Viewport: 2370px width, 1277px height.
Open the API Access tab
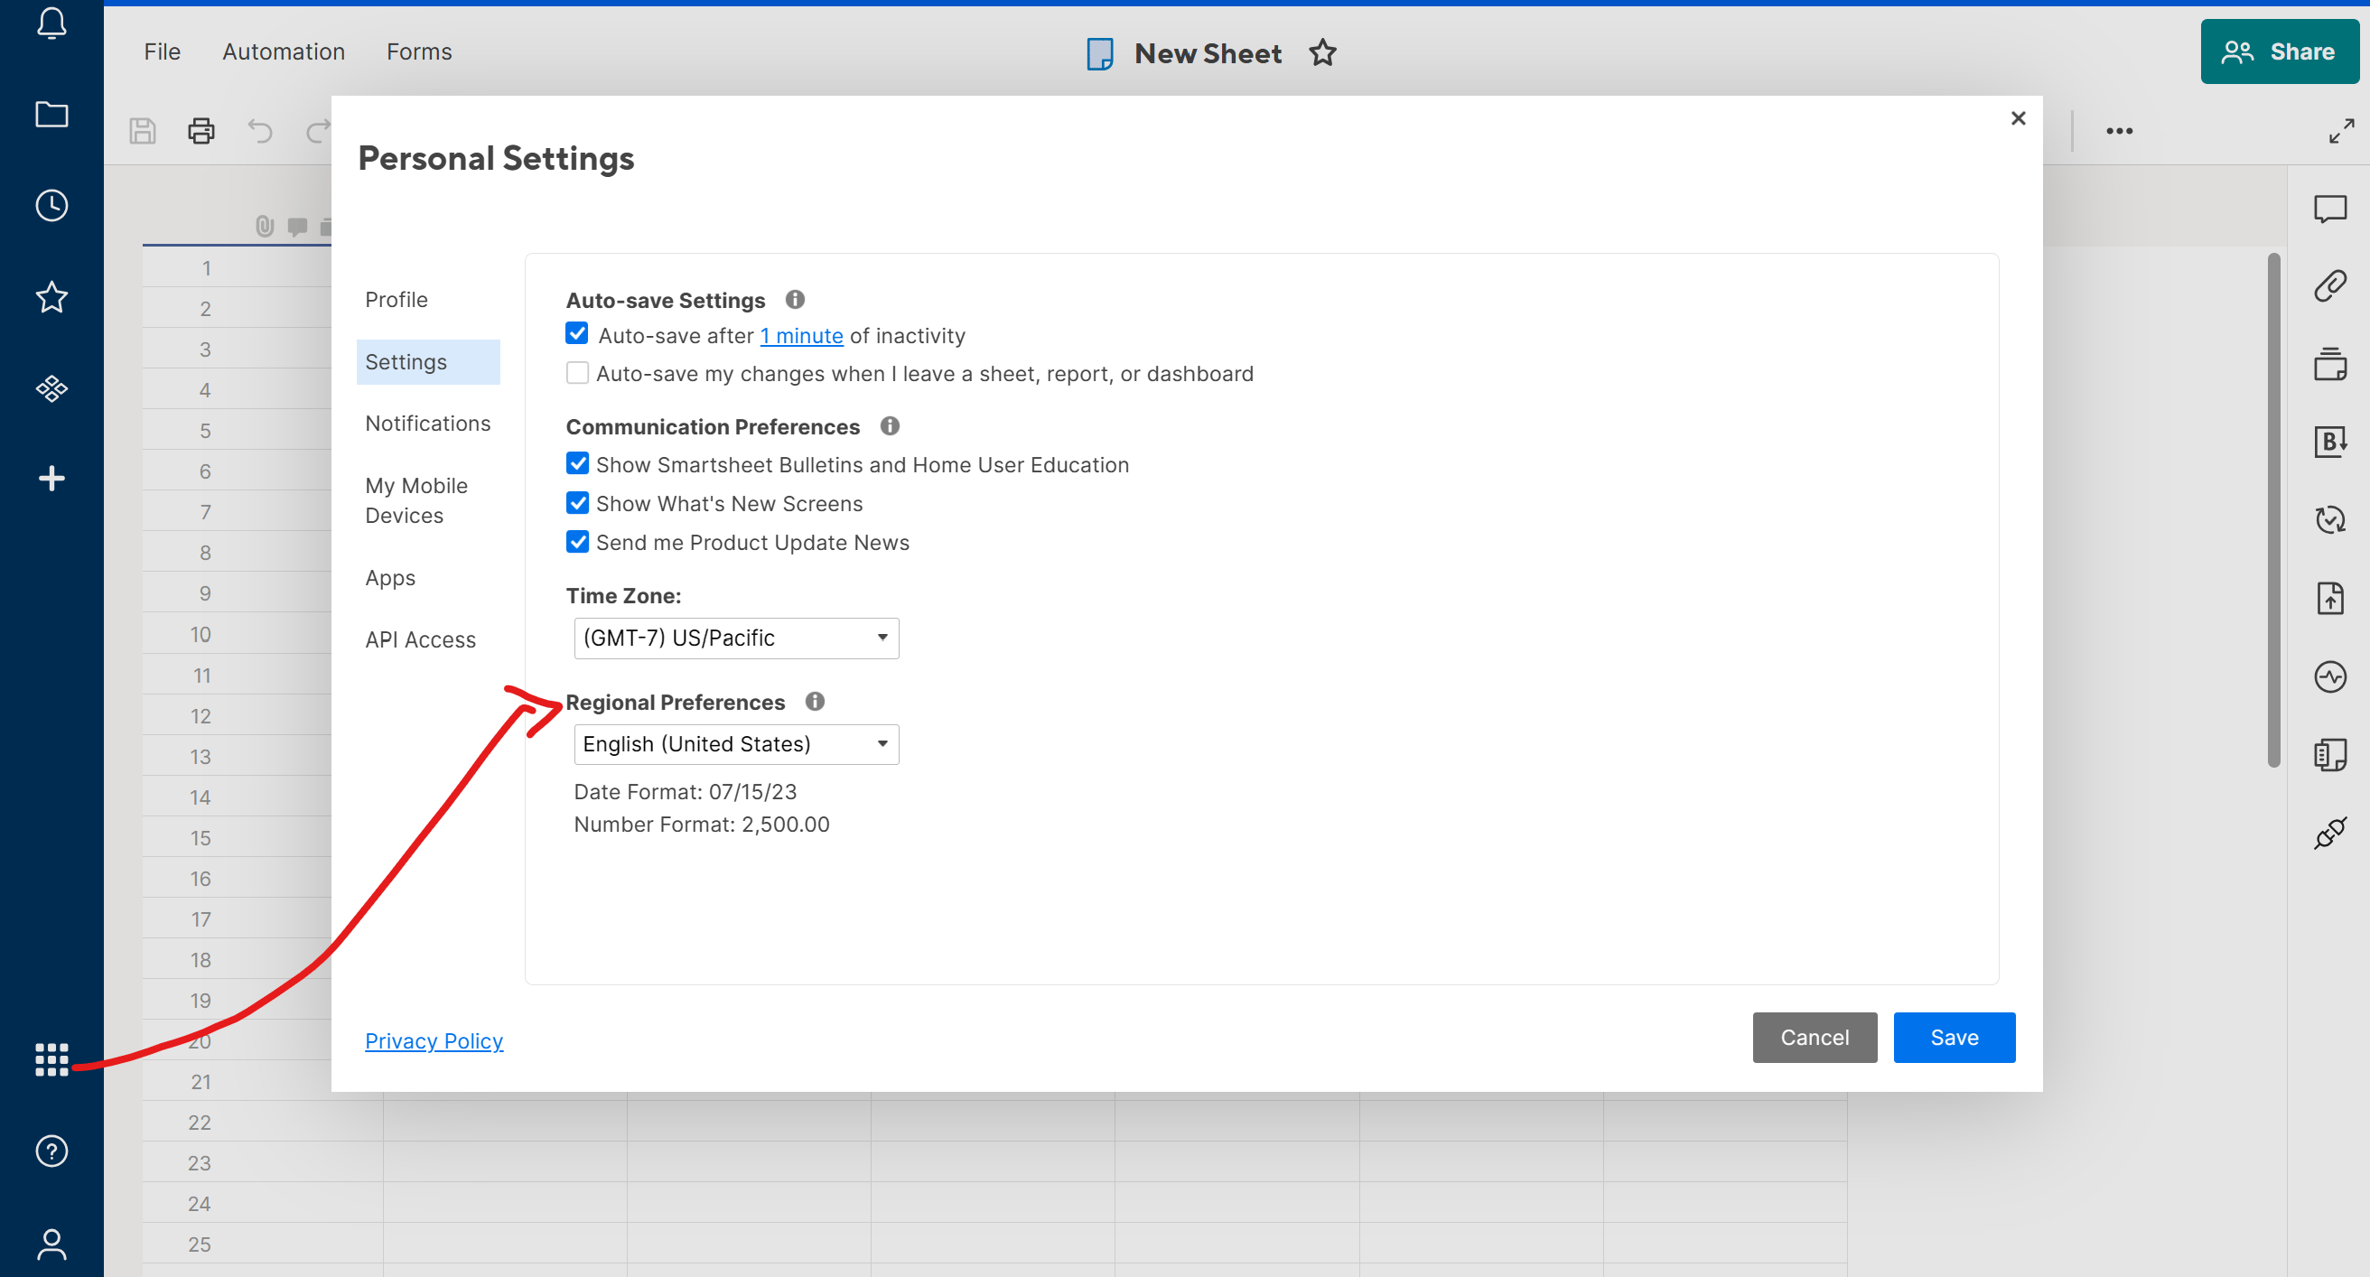[419, 639]
